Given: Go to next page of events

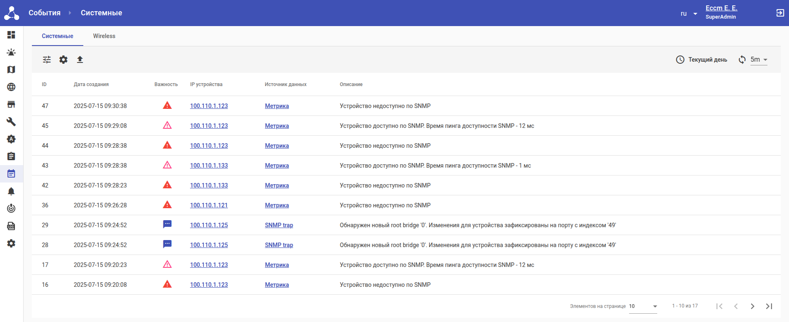Looking at the screenshot, I should pos(753,306).
